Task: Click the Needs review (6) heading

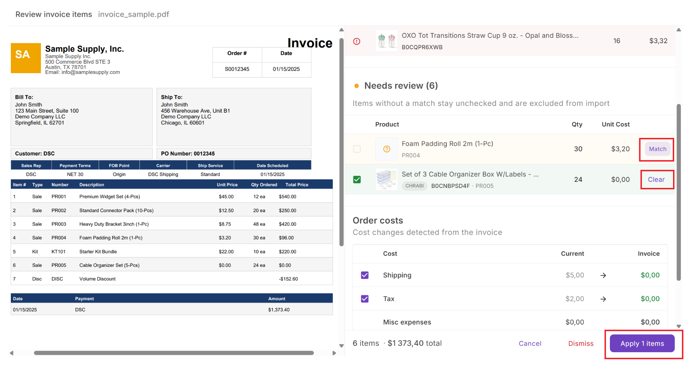Action: pos(401,86)
